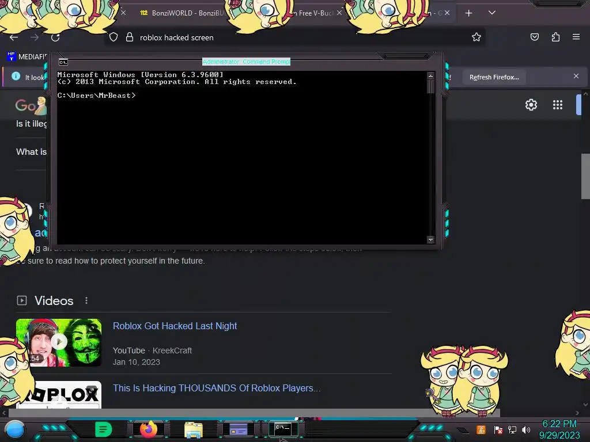Click the Refresh Firefox button
590x442 pixels.
pos(494,77)
